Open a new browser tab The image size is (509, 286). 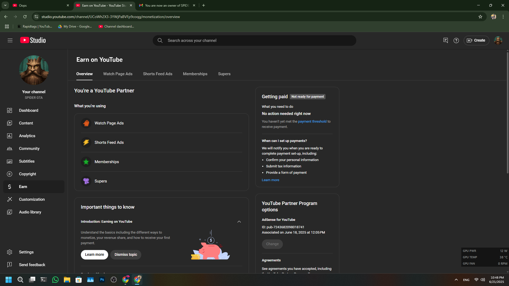[204, 5]
